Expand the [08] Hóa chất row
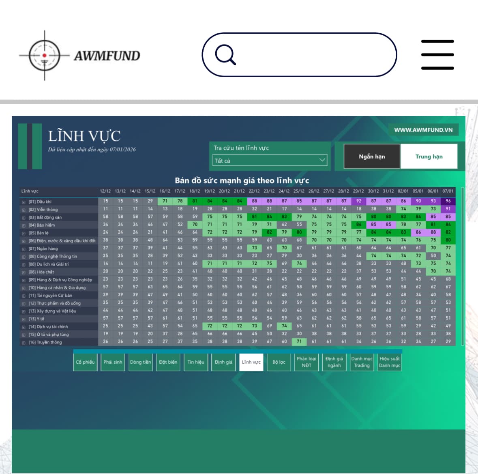The image size is (478, 474). (x=24, y=272)
